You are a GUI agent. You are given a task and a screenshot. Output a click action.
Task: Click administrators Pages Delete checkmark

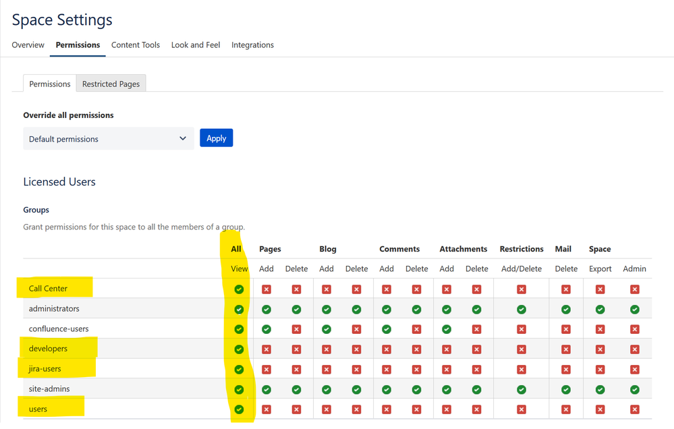(297, 310)
